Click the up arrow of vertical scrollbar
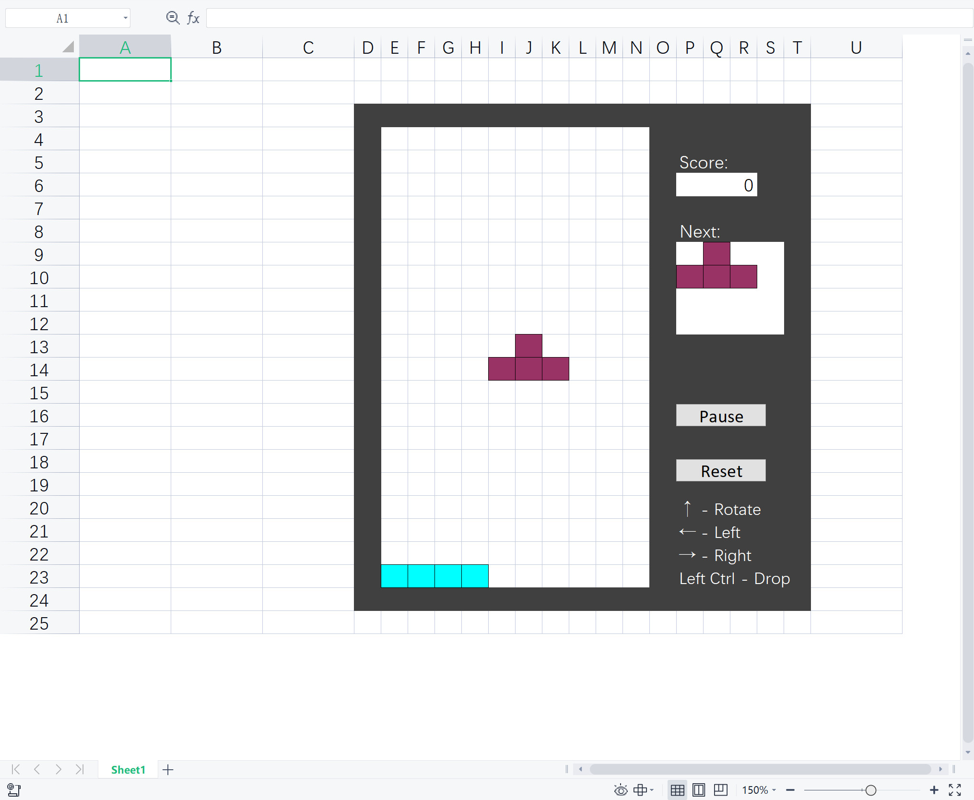The image size is (974, 800). tap(968, 54)
